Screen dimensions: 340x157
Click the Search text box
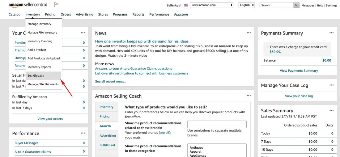(x=277, y=5)
